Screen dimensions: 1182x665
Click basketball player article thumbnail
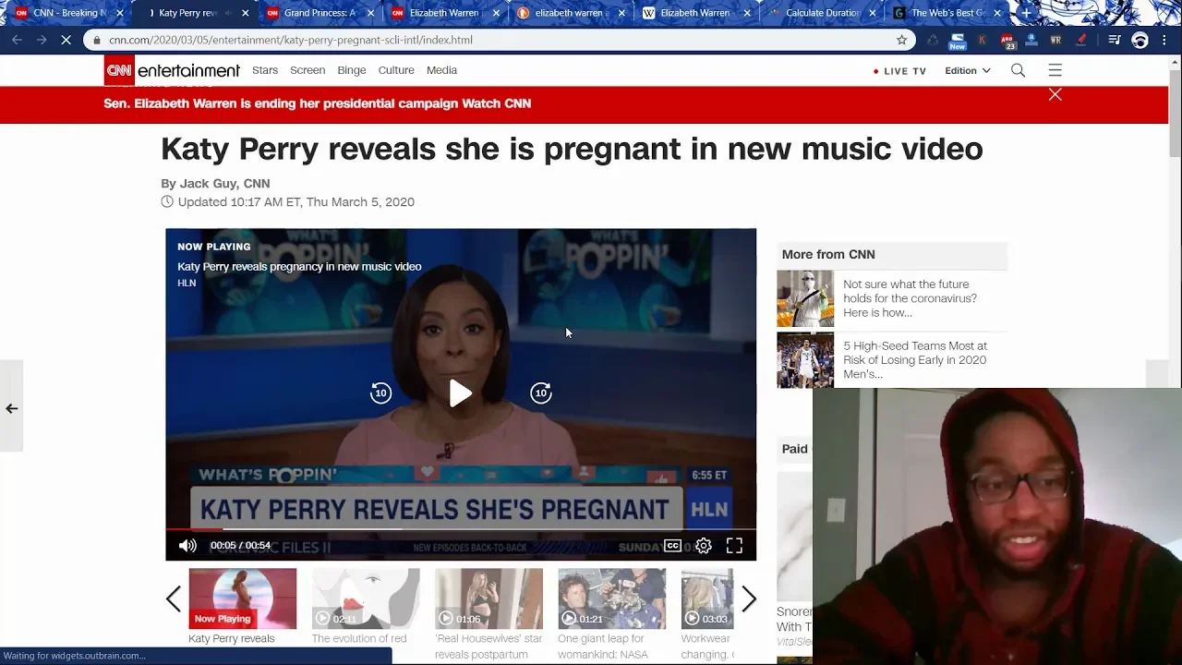point(805,359)
